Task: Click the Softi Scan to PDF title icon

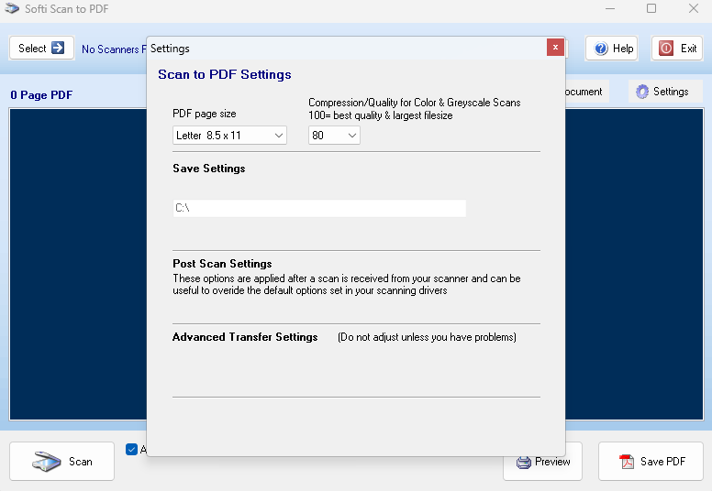Action: (x=12, y=8)
